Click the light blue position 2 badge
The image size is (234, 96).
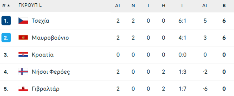point(6,37)
